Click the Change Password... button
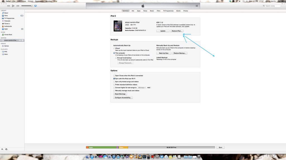This screenshot has width=286, height=160. coord(125,63)
